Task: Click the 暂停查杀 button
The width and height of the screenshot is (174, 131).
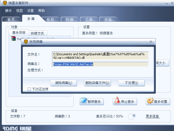Action: point(92,101)
